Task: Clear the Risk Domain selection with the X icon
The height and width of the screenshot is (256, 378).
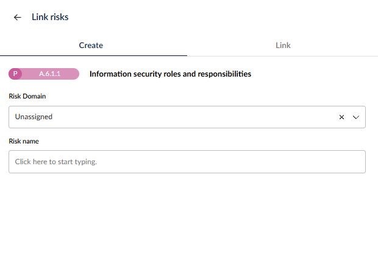Action: click(x=341, y=117)
